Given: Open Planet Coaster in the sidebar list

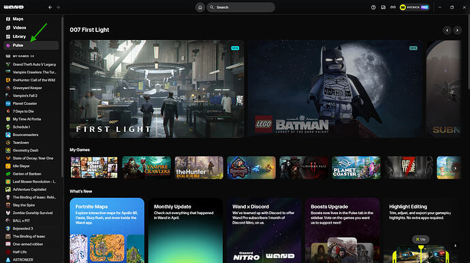Looking at the screenshot, I should point(31,103).
